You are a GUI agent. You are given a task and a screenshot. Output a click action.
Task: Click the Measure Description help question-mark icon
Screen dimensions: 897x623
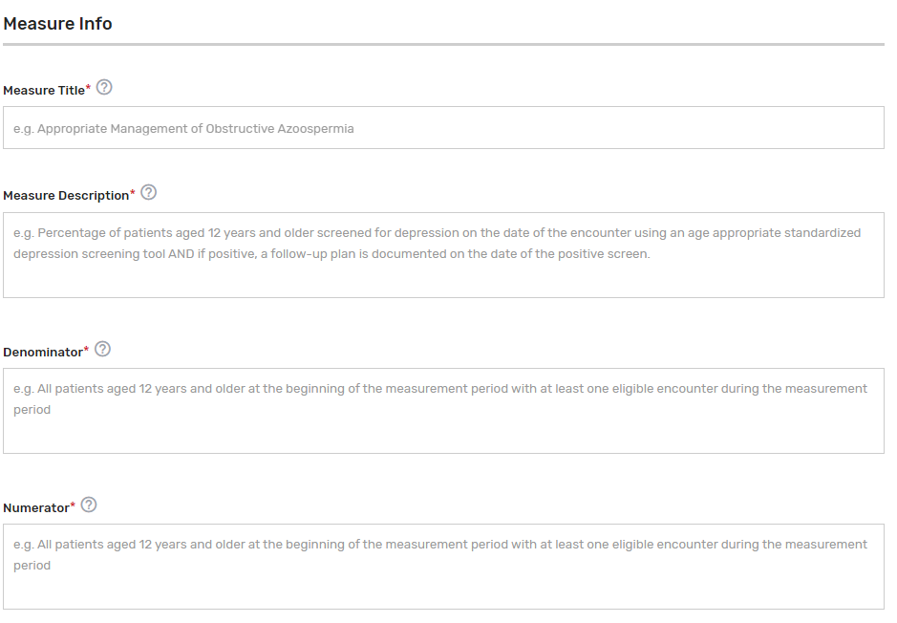(148, 193)
